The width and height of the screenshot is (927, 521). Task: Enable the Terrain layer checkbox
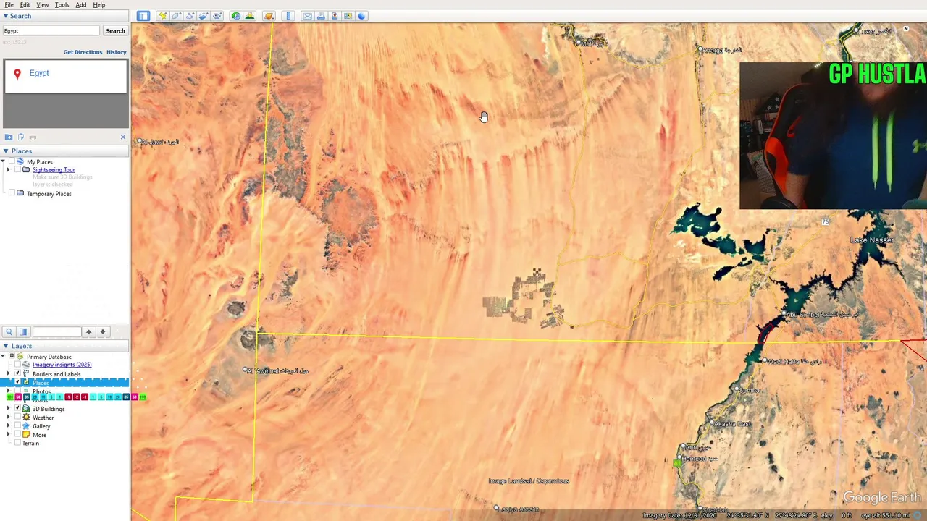pyautogui.click(x=17, y=443)
